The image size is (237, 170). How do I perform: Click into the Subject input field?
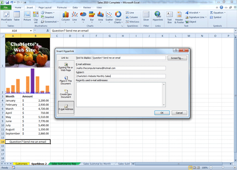tap(121, 76)
